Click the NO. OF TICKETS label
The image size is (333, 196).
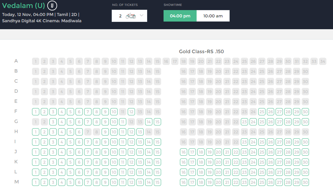point(125,5)
